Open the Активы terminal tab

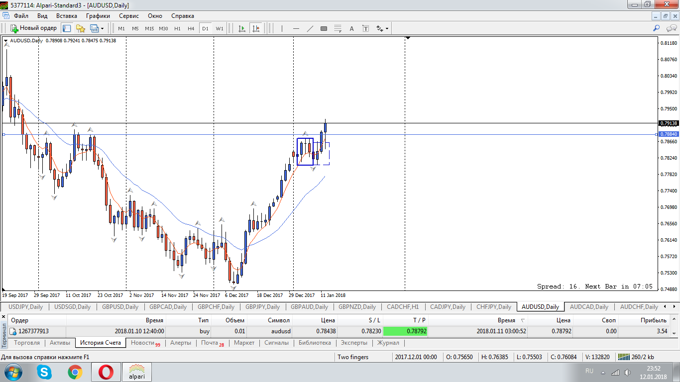pyautogui.click(x=60, y=343)
